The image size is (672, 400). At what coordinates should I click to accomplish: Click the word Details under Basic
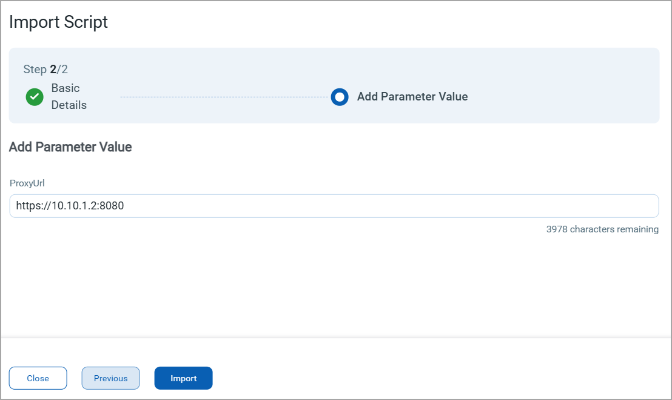pyautogui.click(x=69, y=105)
